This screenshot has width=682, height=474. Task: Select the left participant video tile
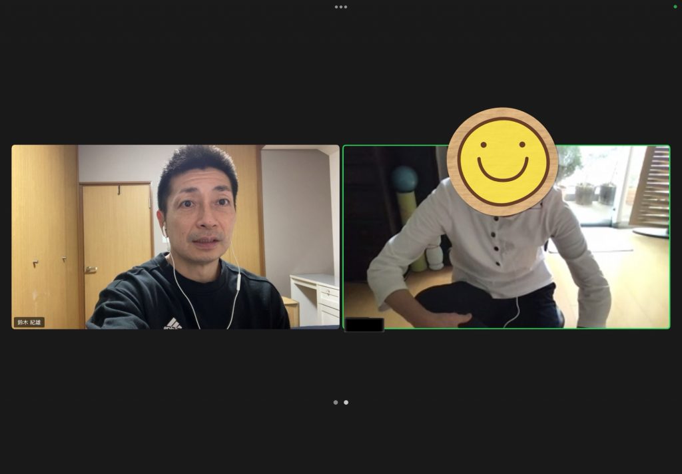tap(175, 236)
